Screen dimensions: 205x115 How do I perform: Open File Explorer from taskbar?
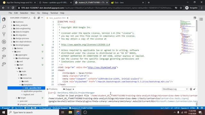coord(70,112)
